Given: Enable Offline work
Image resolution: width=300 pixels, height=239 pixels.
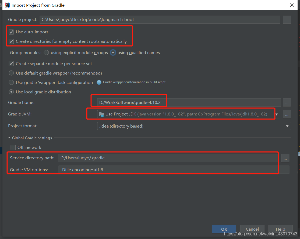Looking at the screenshot, I should (13, 147).
